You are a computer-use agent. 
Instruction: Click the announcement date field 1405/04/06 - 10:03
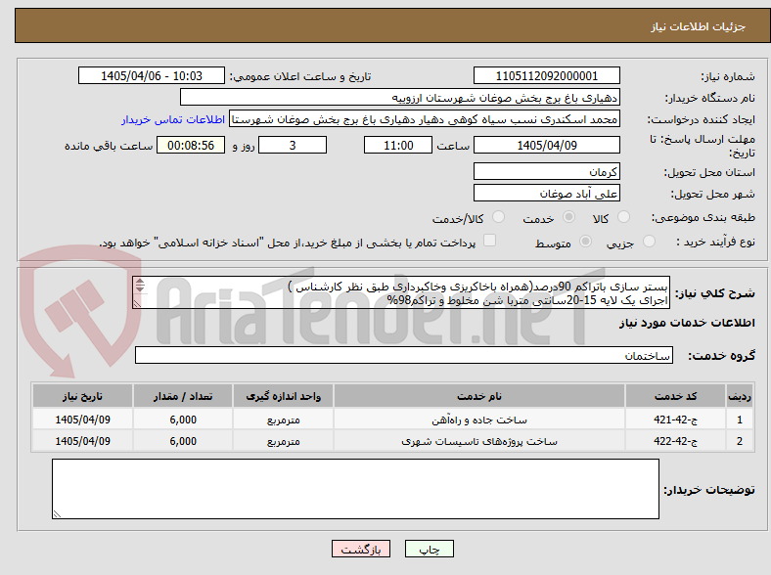[152, 75]
